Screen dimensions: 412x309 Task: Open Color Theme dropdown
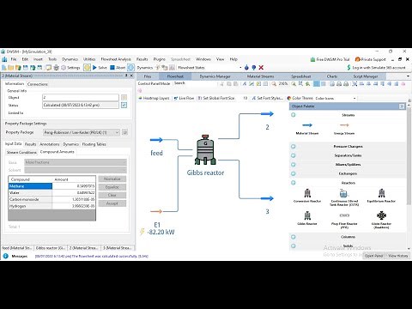(354, 98)
